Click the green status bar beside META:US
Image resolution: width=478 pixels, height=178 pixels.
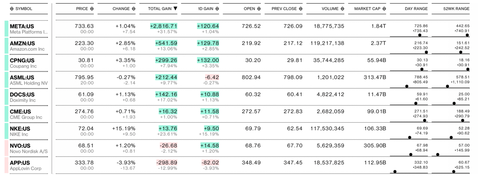[6, 28]
